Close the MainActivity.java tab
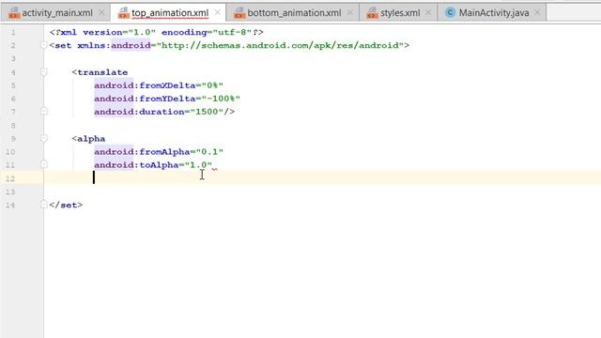 point(537,12)
